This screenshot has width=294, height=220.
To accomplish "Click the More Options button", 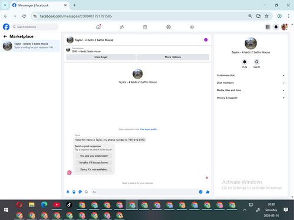I will (173, 57).
